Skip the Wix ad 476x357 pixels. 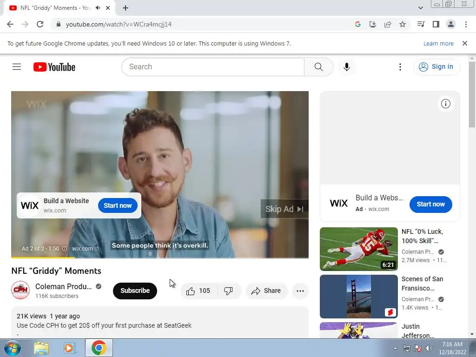tap(284, 209)
